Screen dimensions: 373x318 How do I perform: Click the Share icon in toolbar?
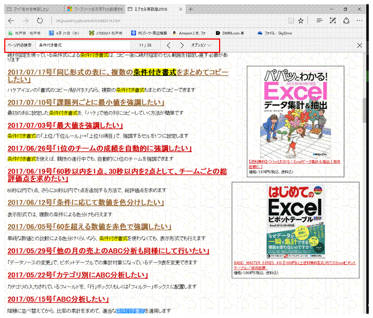pyautogui.click(x=346, y=21)
